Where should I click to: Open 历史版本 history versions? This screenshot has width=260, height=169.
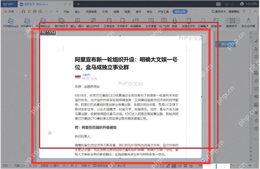(109, 22)
